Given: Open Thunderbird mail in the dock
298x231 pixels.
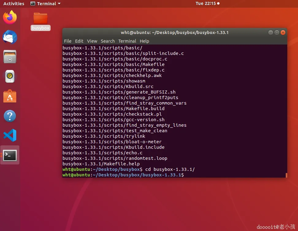Looking at the screenshot, I should (10, 37).
